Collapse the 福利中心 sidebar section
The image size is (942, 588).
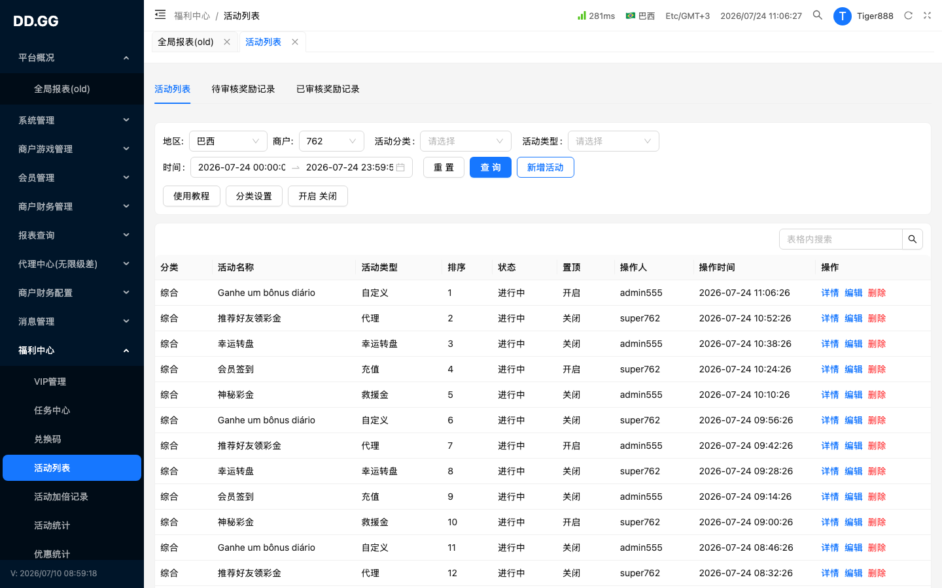pos(72,350)
